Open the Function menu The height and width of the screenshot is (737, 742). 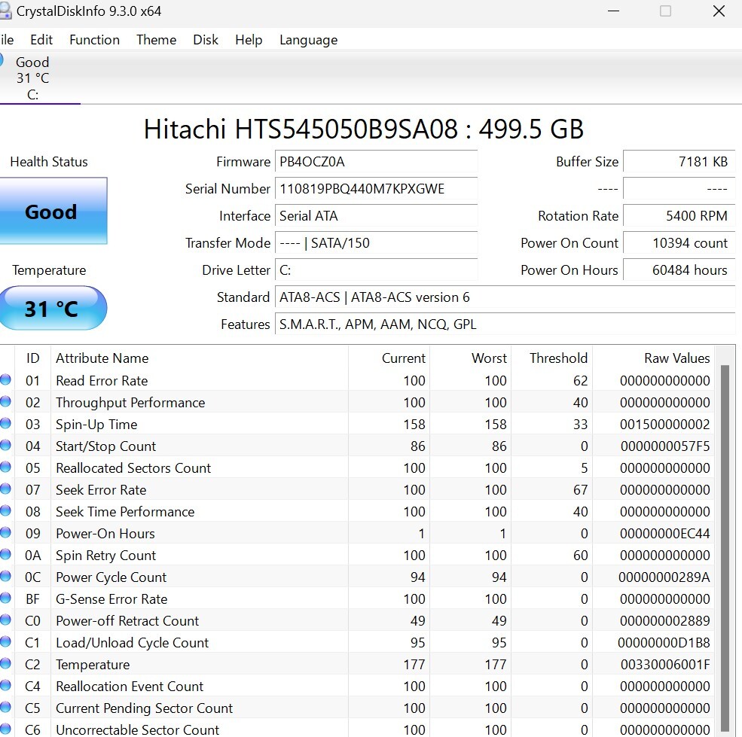pos(94,40)
